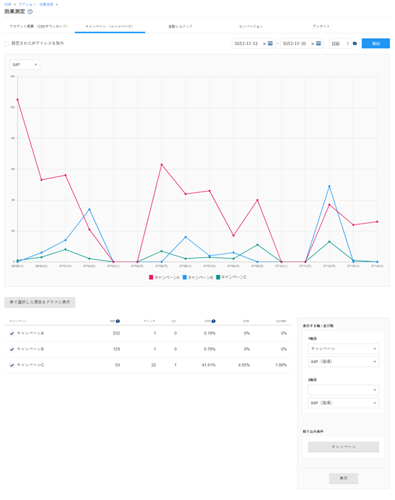The height and width of the screenshot is (500, 395).
Task: Switch to the アンケート tab
Action: [321, 26]
